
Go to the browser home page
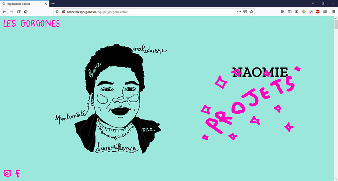tap(26, 12)
